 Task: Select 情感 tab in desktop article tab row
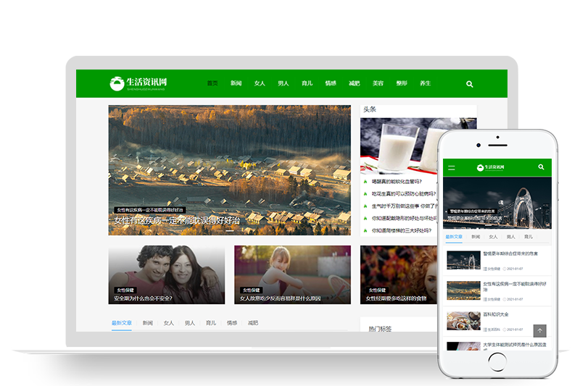coord(231,323)
